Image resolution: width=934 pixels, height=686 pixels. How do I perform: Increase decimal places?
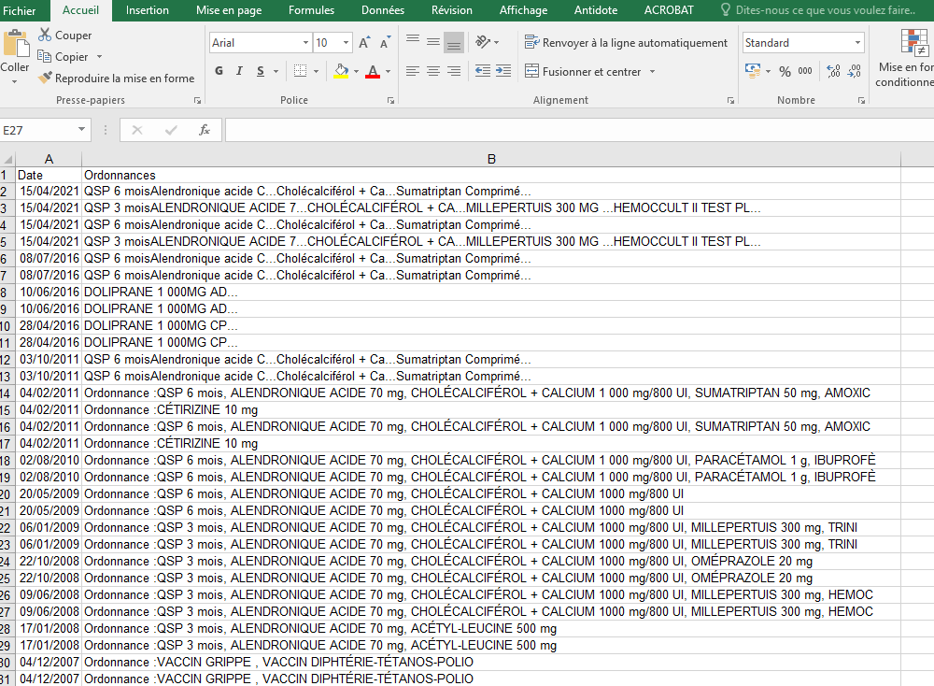833,71
